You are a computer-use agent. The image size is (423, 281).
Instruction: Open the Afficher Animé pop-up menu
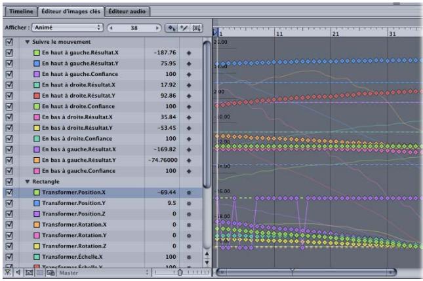(x=68, y=28)
